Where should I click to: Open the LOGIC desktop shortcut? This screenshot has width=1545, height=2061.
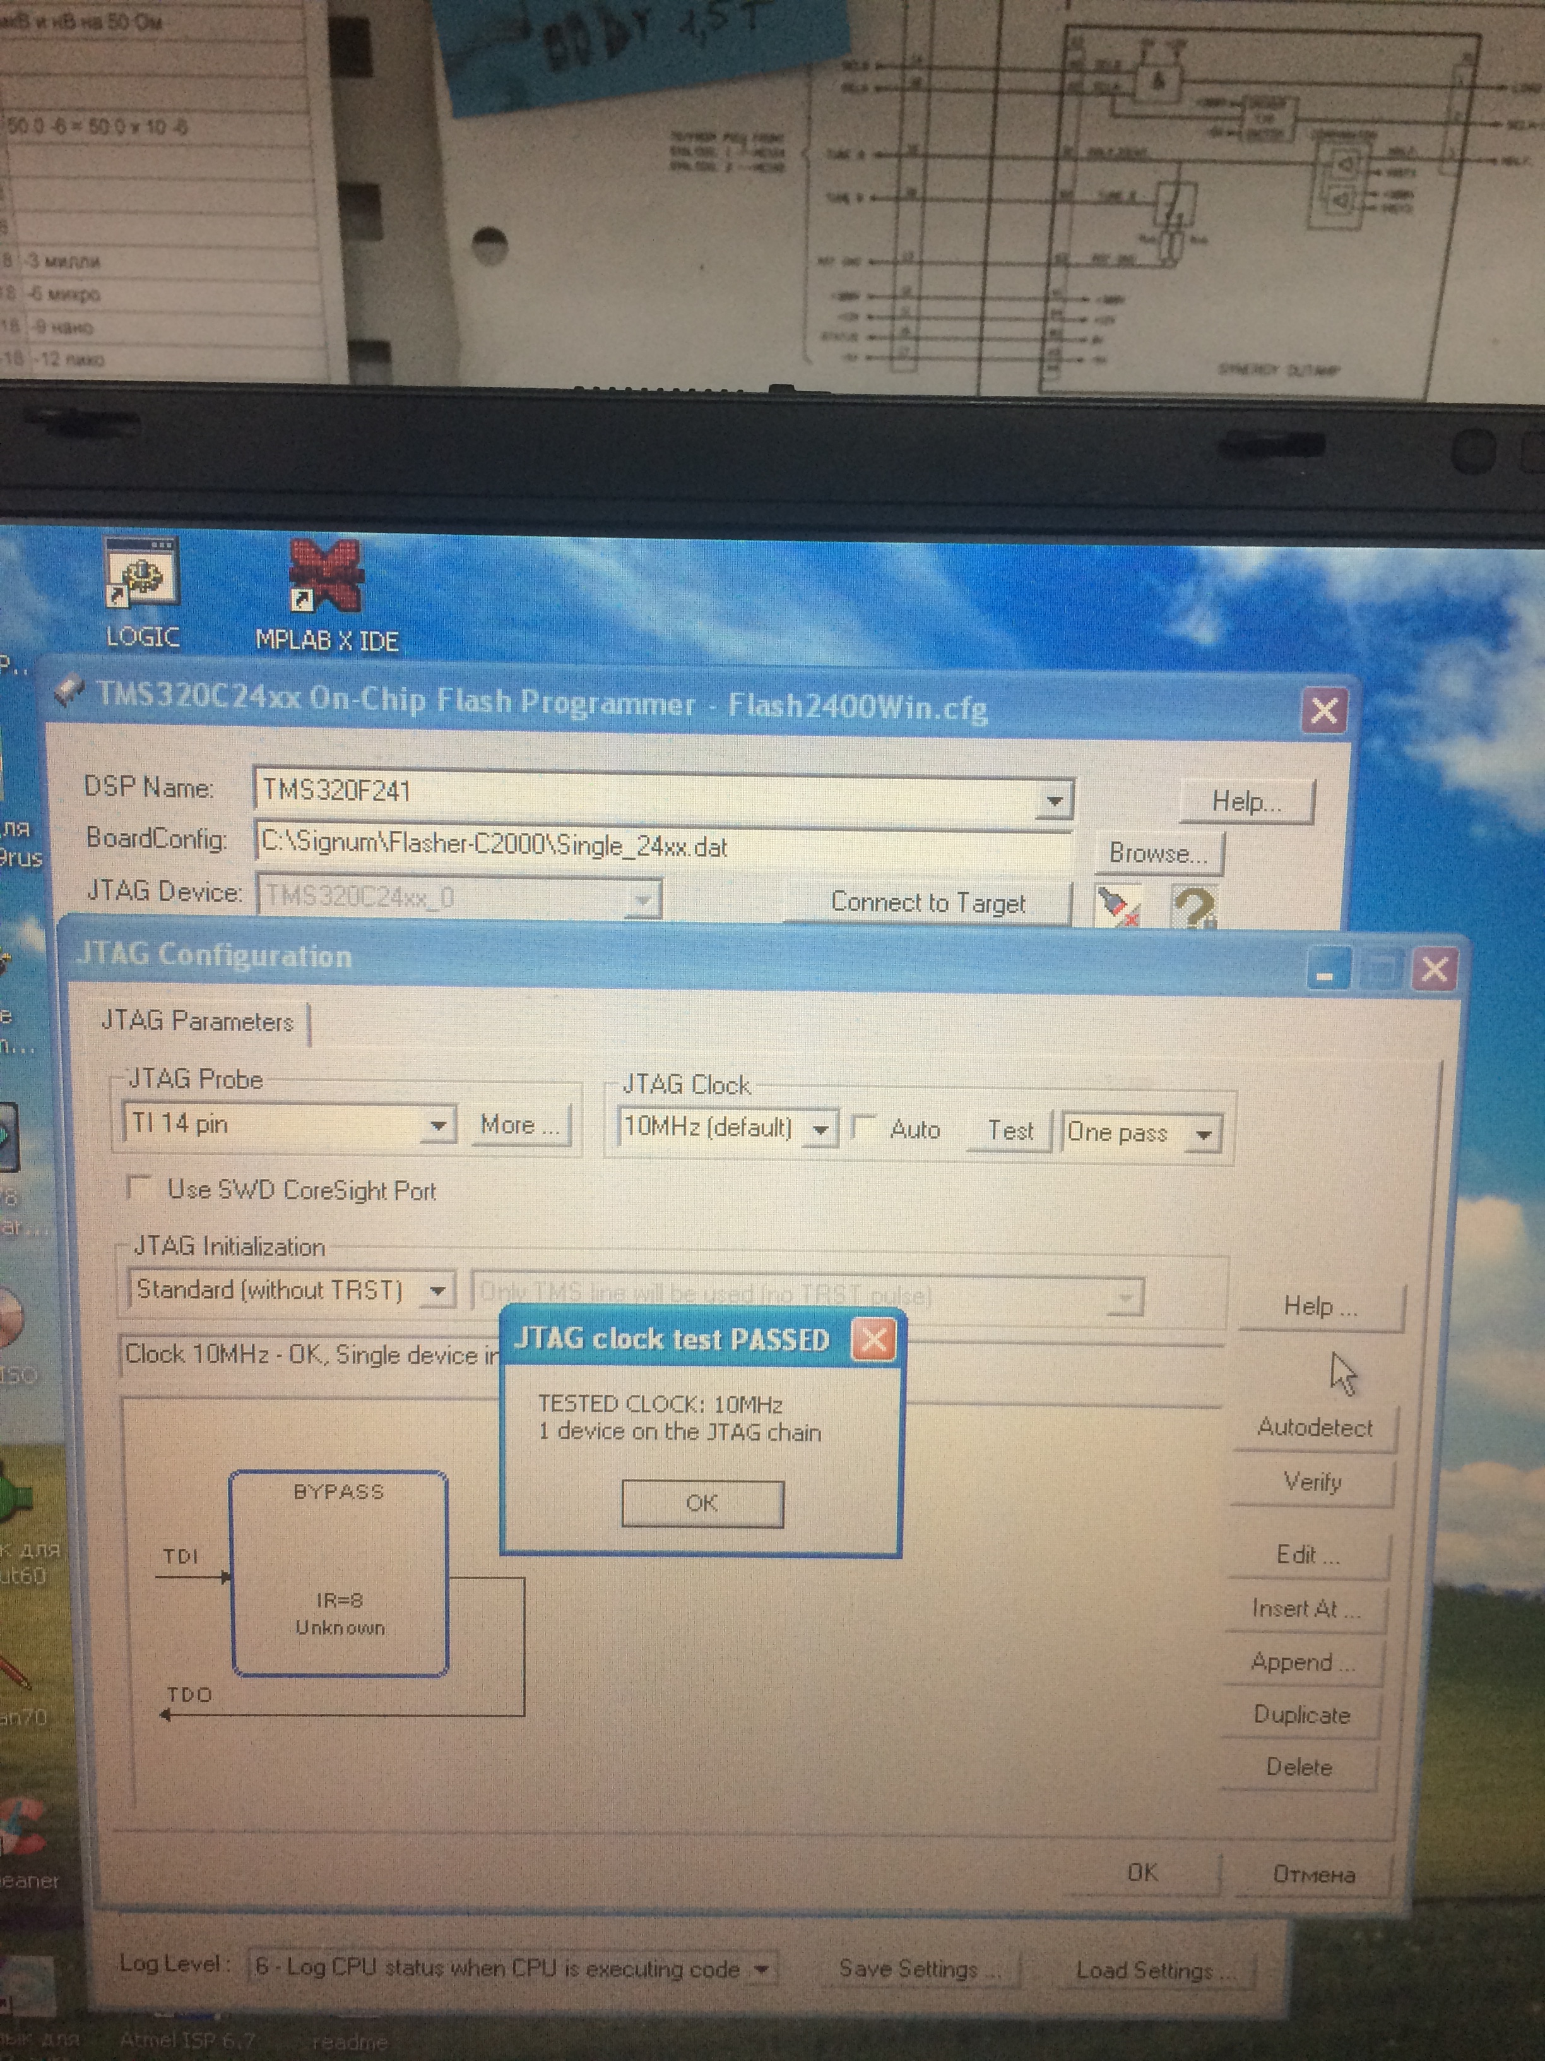(143, 594)
